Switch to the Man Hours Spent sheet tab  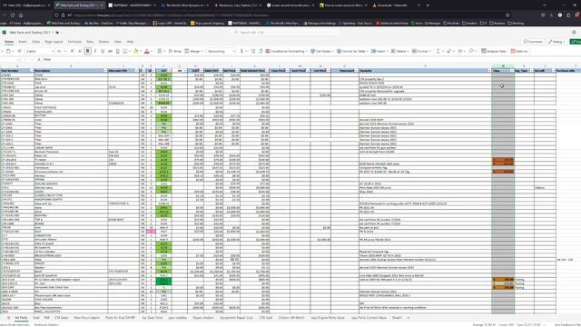(87, 318)
